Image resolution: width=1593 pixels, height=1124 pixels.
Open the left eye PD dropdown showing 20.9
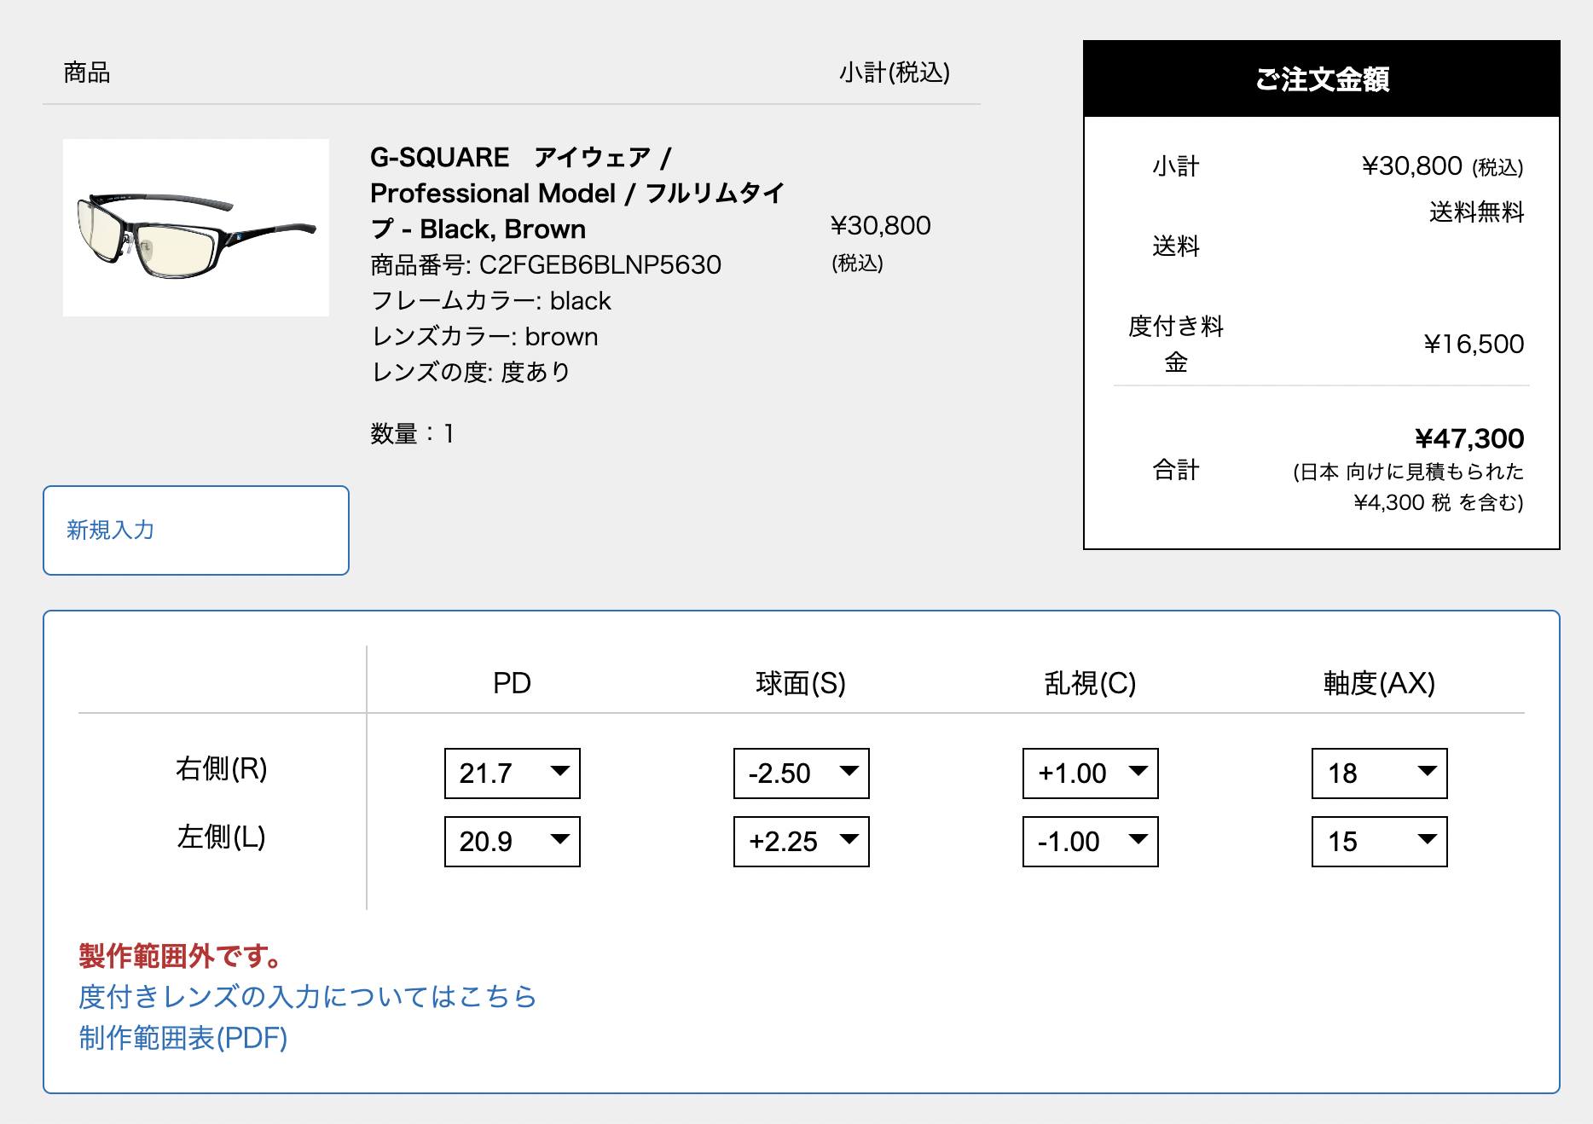click(510, 841)
